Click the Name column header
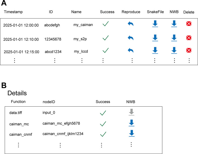 [x=76, y=12]
